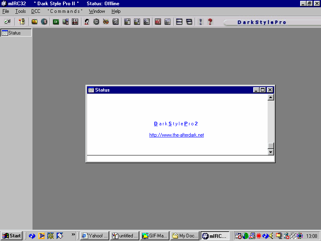This screenshot has height=241, width=321.
Task: Click the Timer clock icon
Action: tap(96, 22)
